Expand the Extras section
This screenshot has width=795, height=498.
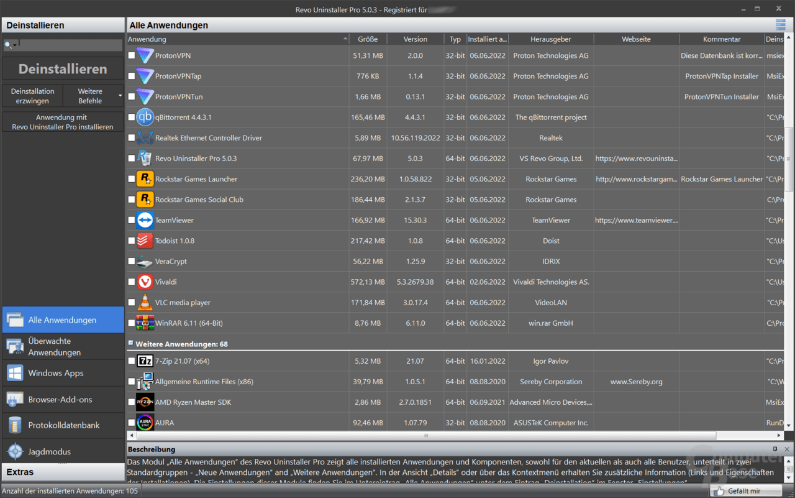[63, 472]
